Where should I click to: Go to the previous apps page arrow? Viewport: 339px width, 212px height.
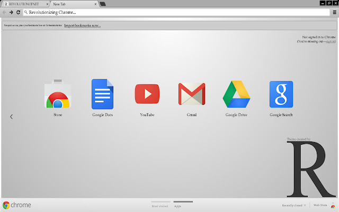click(11, 117)
